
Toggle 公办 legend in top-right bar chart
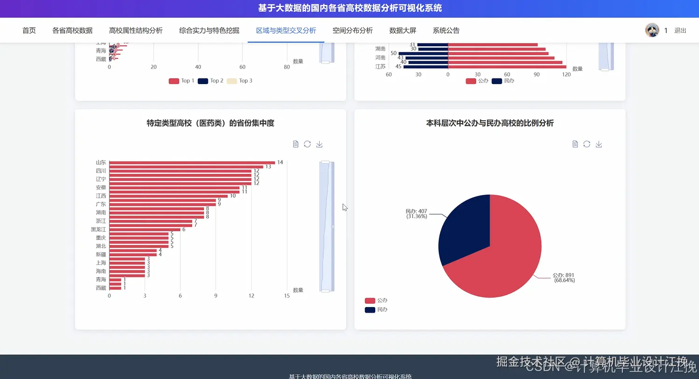[477, 81]
